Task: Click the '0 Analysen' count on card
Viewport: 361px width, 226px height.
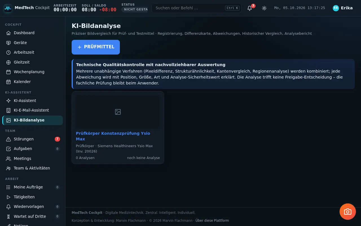Action: pyautogui.click(x=85, y=158)
